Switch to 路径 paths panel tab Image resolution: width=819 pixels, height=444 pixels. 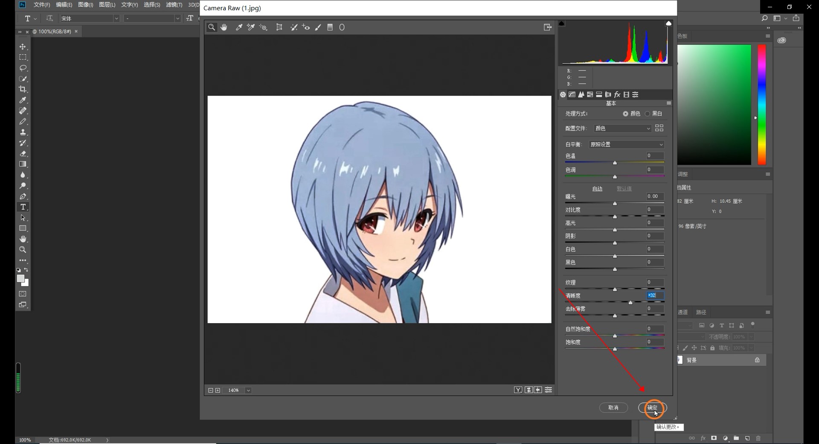coord(701,312)
